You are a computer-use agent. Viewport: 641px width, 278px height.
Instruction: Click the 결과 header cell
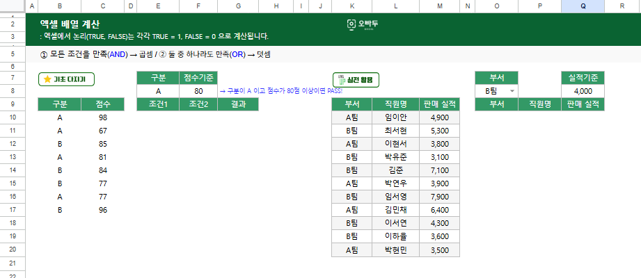click(238, 104)
